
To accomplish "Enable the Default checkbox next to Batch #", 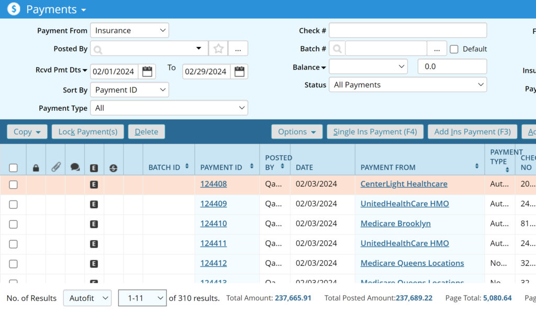I will point(454,49).
